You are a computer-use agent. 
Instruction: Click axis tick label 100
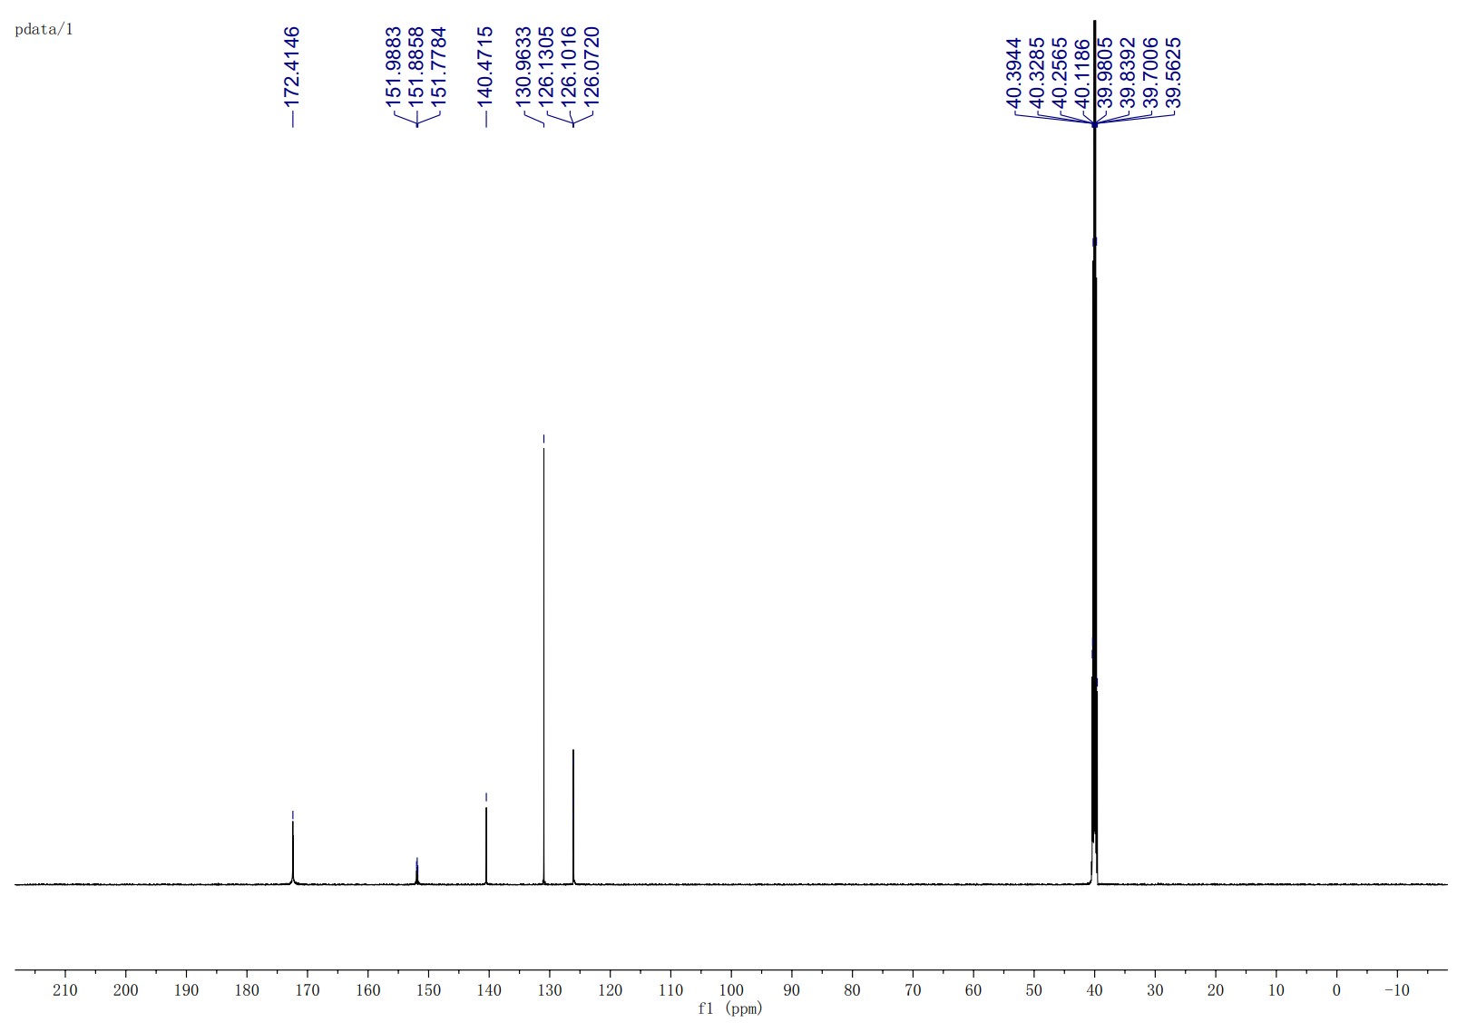coord(731,990)
